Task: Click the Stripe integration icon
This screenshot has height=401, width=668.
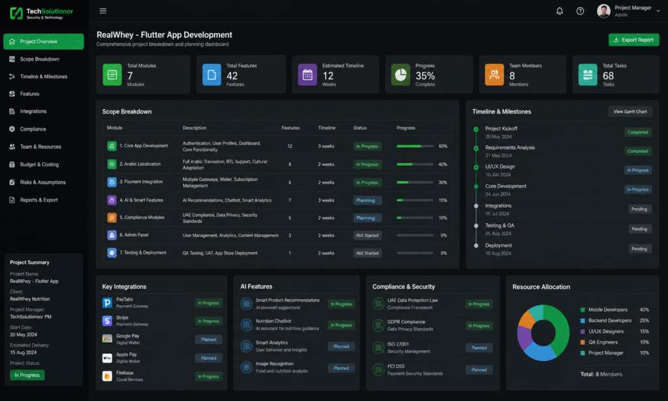Action: [x=108, y=321]
